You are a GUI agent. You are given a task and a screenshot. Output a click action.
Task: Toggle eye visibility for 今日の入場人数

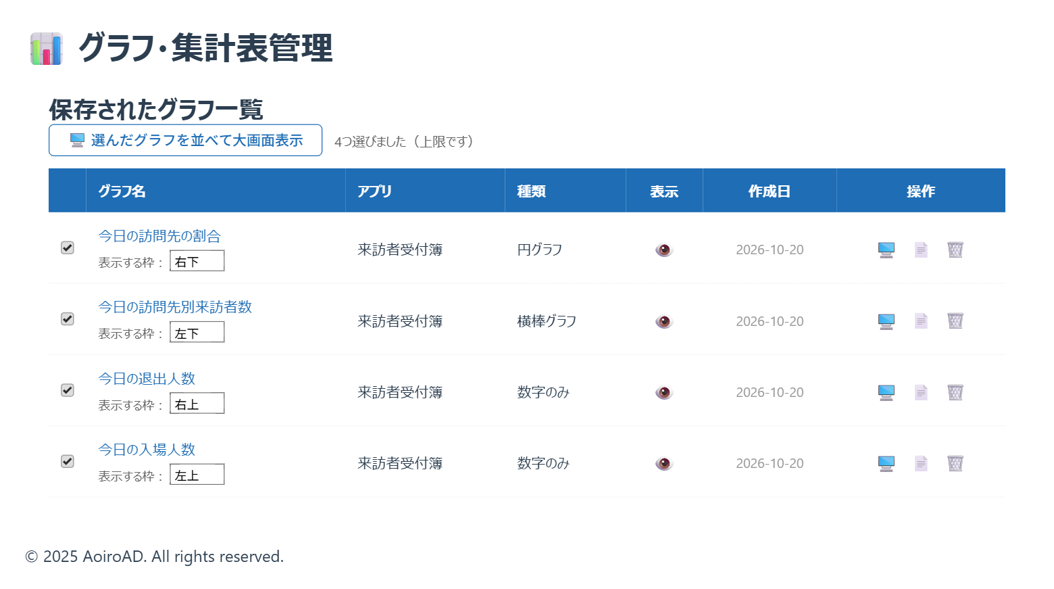click(x=664, y=463)
